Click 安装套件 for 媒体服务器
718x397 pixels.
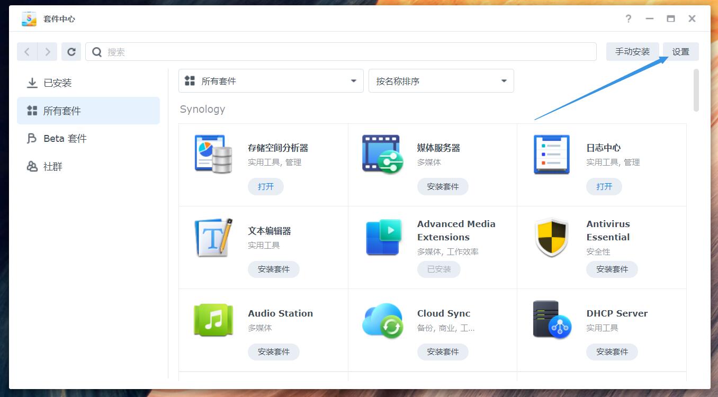click(443, 186)
